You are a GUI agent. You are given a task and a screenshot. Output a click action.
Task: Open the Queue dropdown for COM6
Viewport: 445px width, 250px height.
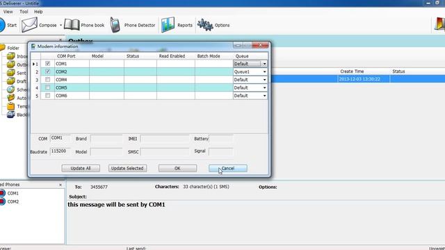pos(264,96)
